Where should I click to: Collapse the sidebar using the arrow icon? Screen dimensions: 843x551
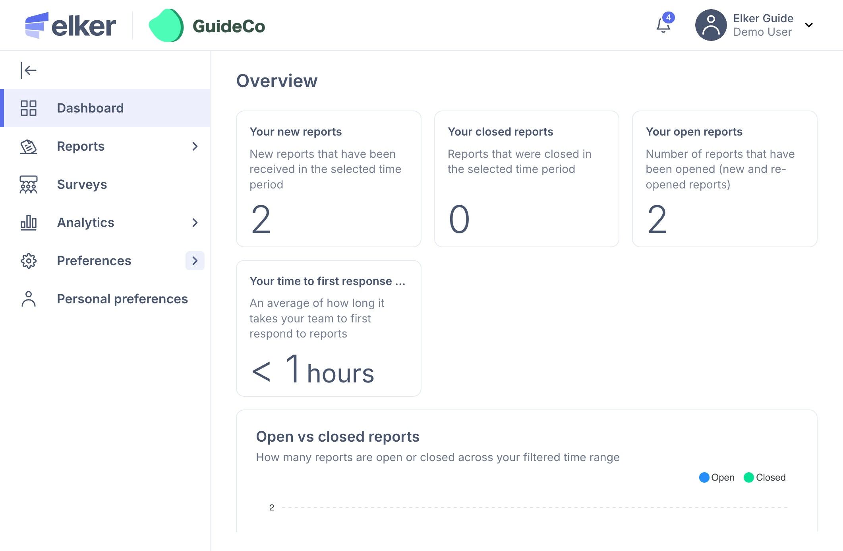click(28, 70)
